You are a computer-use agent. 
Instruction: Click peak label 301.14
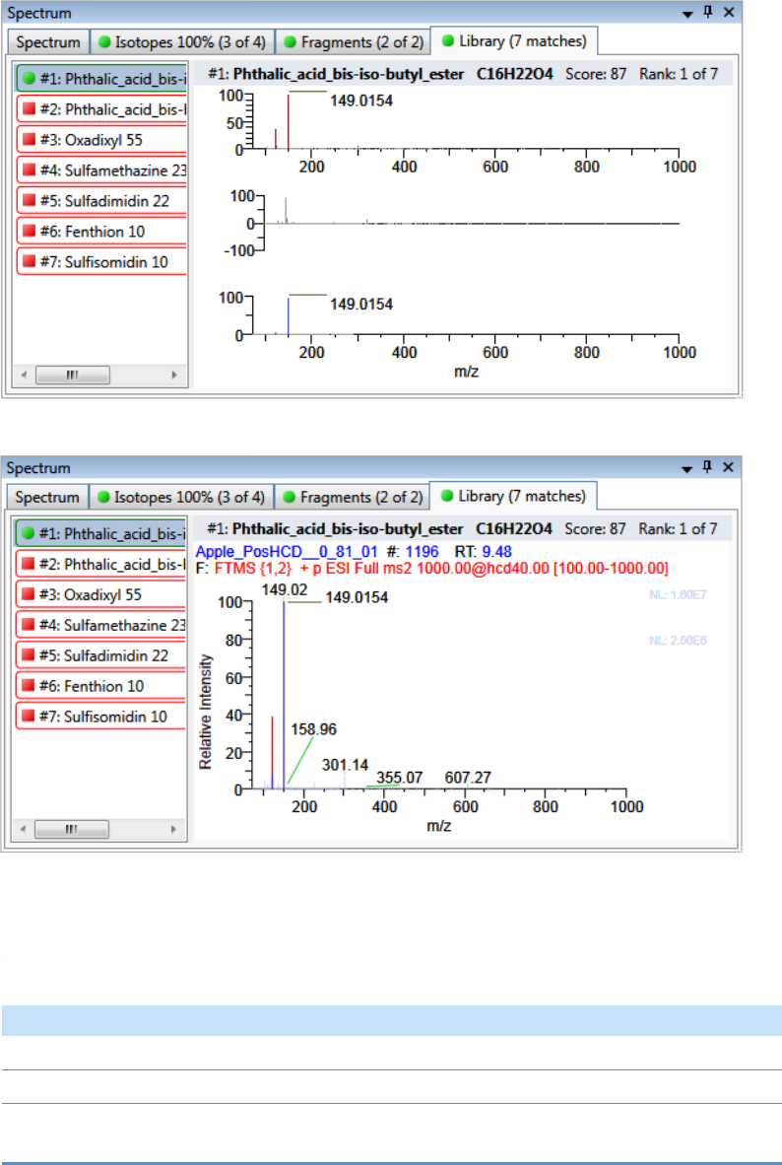click(346, 765)
